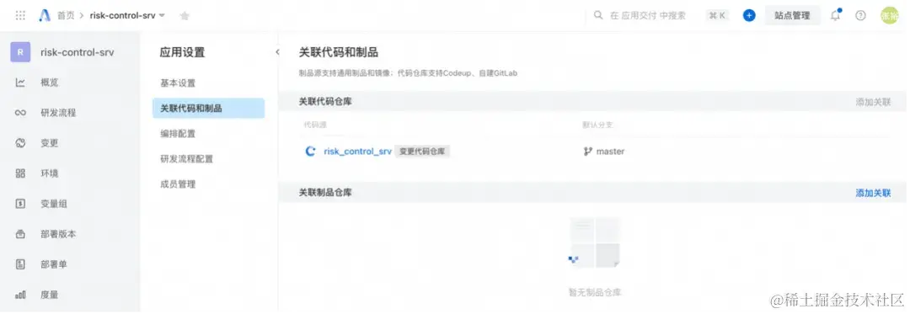The height and width of the screenshot is (314, 910).
Task: Click the Alibaba Cloud DevOps logo
Action: (x=45, y=16)
